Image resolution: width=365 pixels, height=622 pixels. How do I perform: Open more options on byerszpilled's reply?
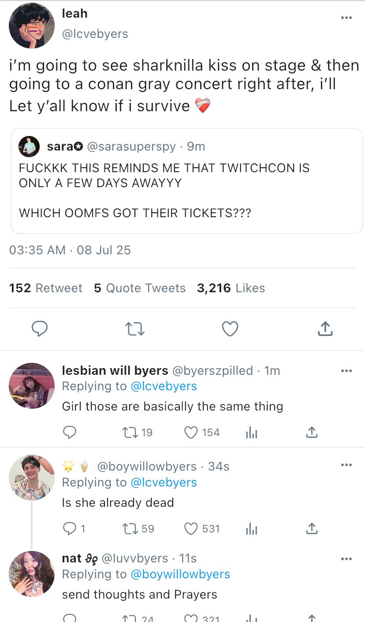click(x=346, y=371)
